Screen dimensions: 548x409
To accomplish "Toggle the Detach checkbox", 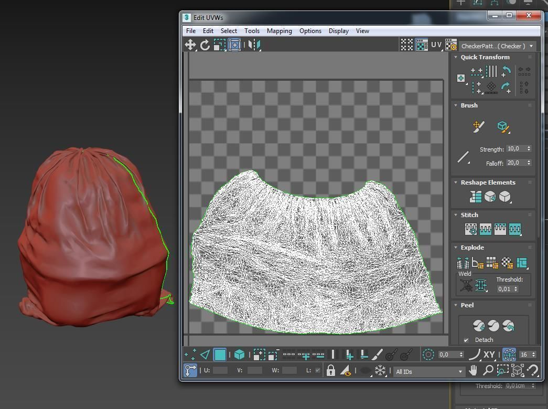I will 466,340.
